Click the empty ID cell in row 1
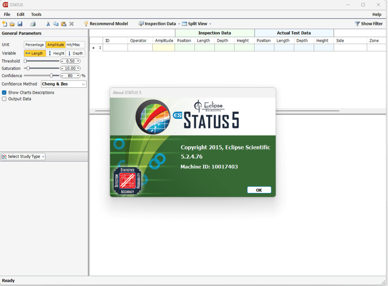This screenshot has height=286, width=388. (115, 48)
